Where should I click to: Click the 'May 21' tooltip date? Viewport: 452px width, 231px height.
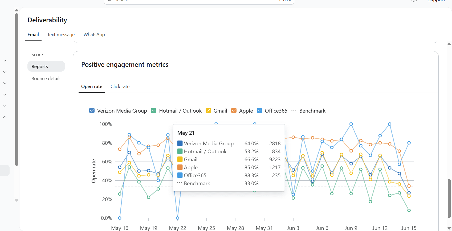(186, 133)
